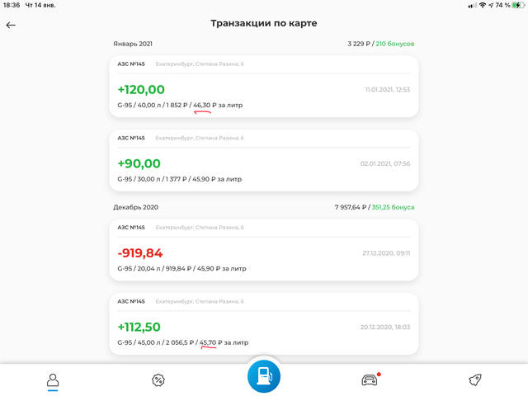Tap the Wi-Fi status icon
The height and width of the screenshot is (396, 528).
coord(483,5)
